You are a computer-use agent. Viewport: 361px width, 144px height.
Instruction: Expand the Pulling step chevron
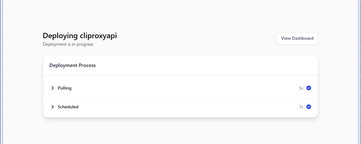coord(53,88)
